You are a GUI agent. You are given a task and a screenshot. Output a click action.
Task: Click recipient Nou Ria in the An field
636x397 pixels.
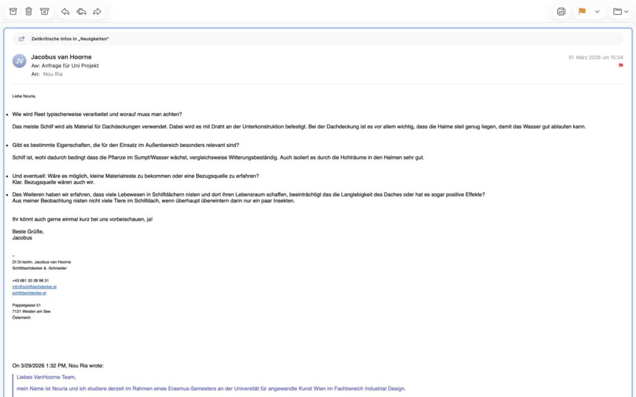[x=53, y=74]
